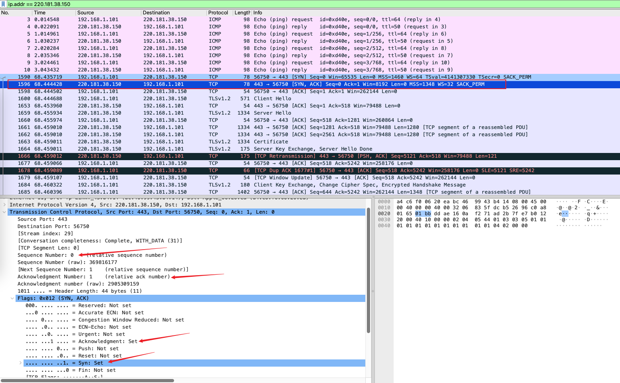
Task: Select Sequence Number (raw): 369816177 line
Action: click(x=67, y=262)
